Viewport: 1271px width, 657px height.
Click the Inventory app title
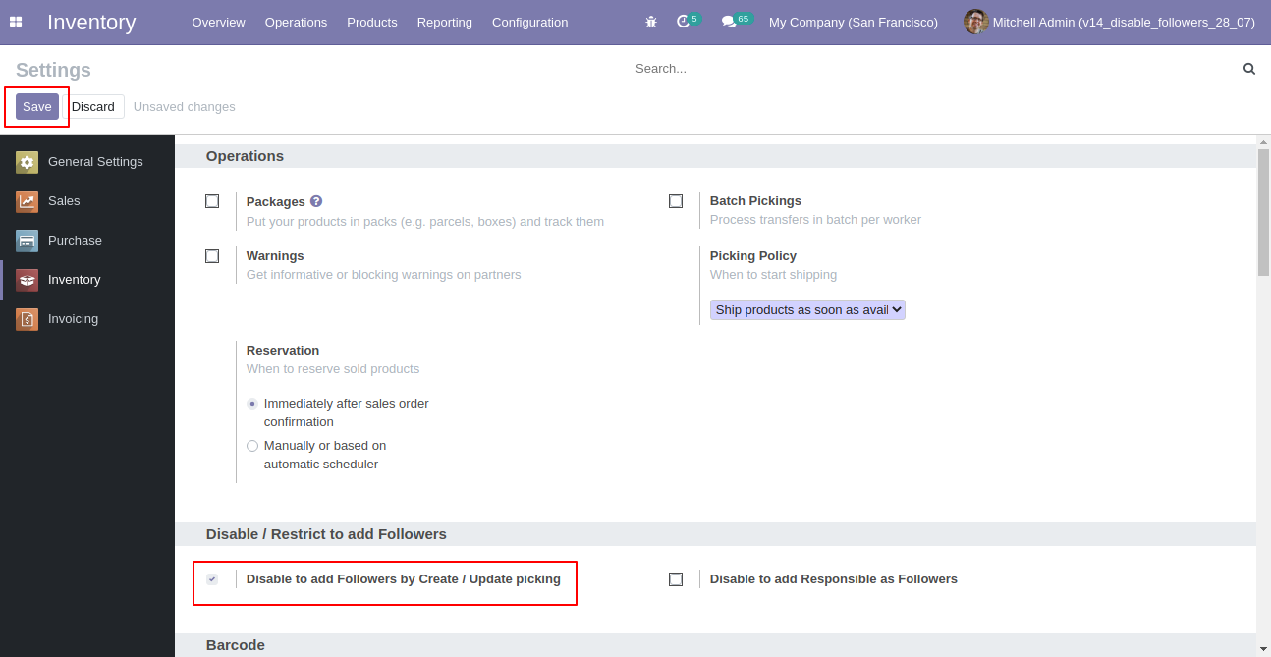[x=91, y=22]
